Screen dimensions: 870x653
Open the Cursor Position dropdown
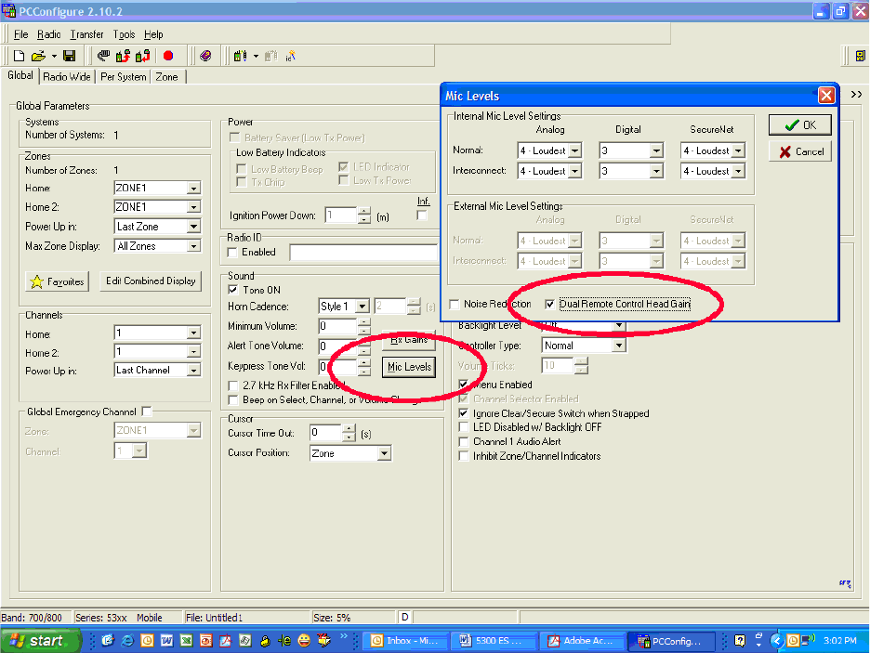(x=384, y=453)
